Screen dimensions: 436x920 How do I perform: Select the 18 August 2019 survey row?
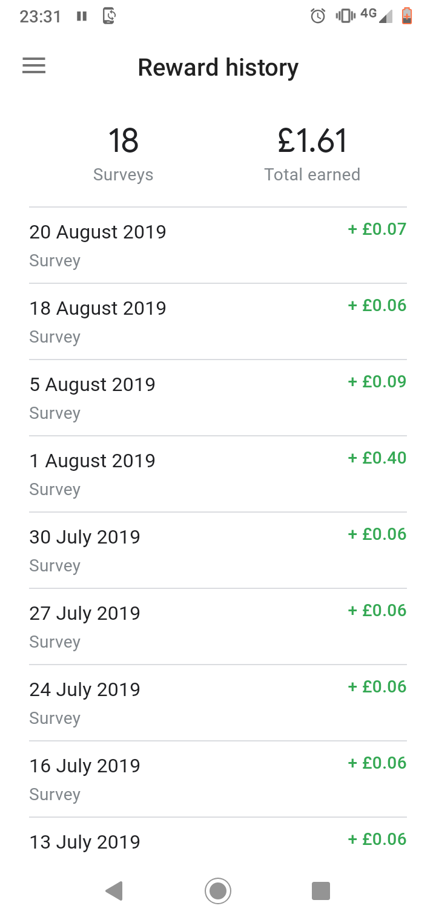point(218,322)
